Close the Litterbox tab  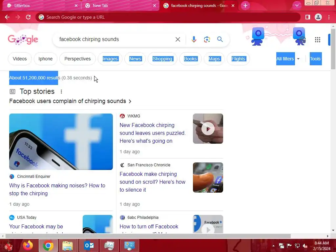pos(76,6)
